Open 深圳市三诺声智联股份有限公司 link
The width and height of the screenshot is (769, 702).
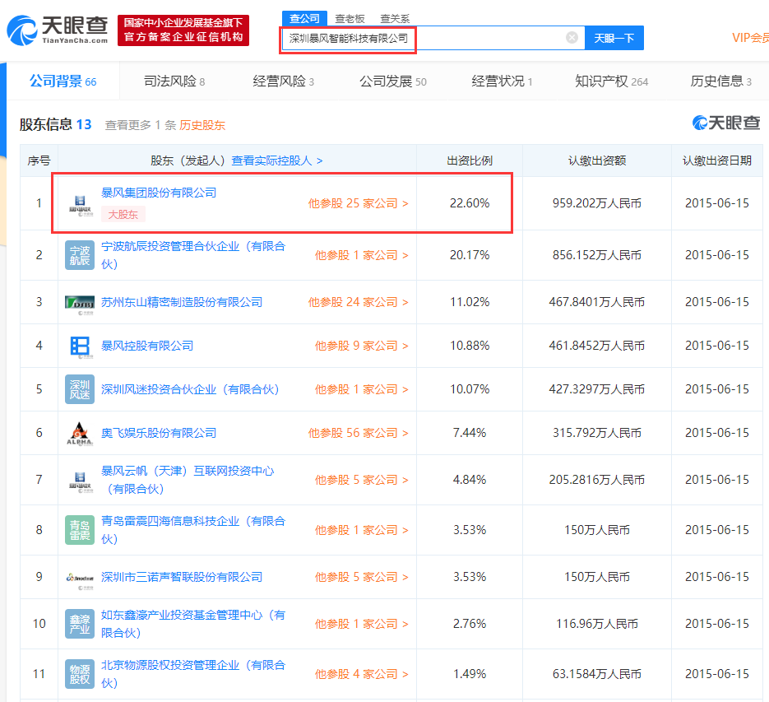click(182, 577)
